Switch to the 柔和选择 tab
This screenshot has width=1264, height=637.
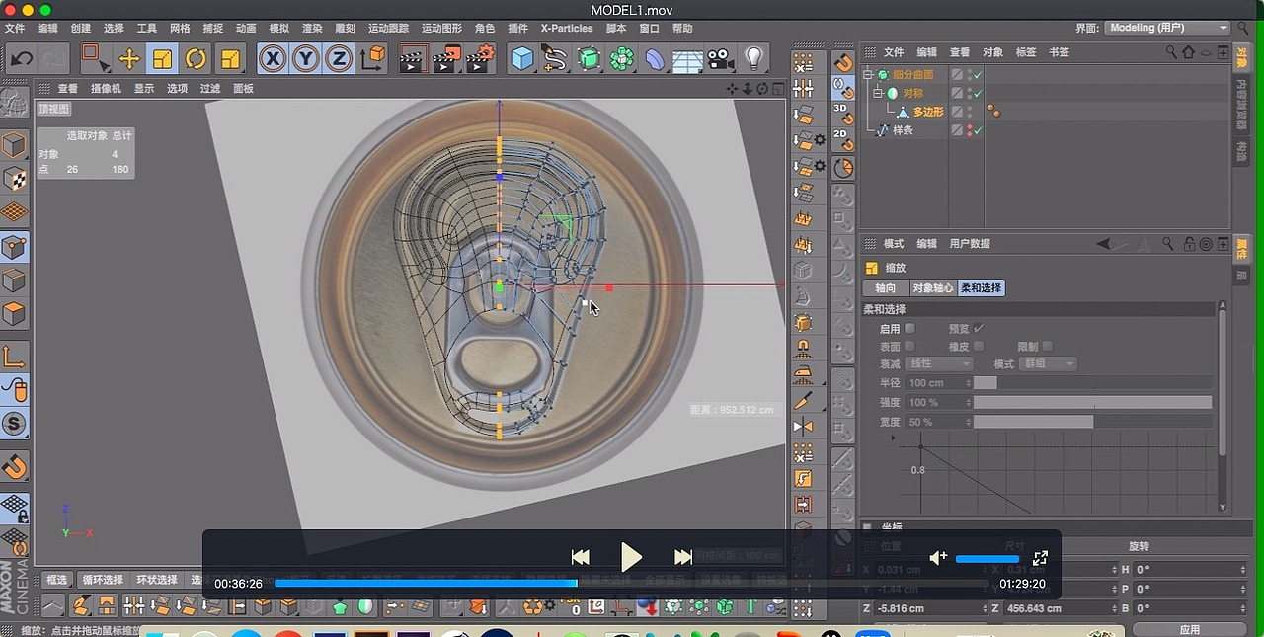[x=981, y=288]
